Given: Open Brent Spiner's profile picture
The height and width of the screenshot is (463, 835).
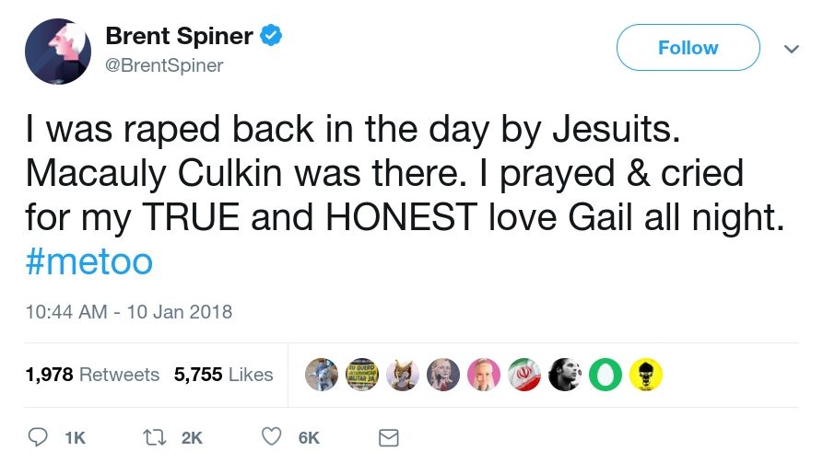Looking at the screenshot, I should pos(57,51).
